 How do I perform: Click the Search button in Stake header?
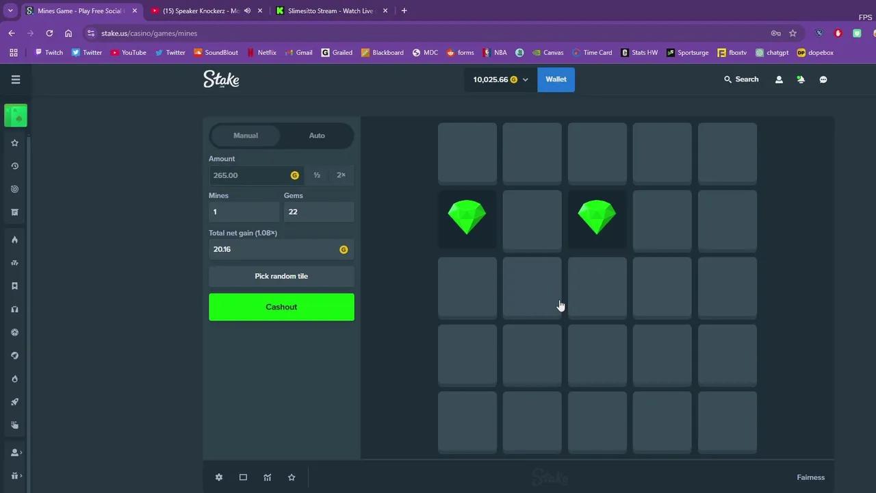coord(741,79)
